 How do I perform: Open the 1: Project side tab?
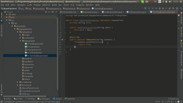tap(1, 17)
